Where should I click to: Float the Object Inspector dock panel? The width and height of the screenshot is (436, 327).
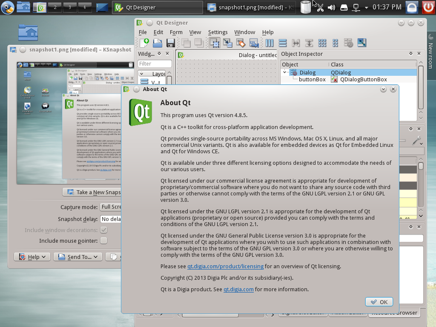pyautogui.click(x=411, y=54)
